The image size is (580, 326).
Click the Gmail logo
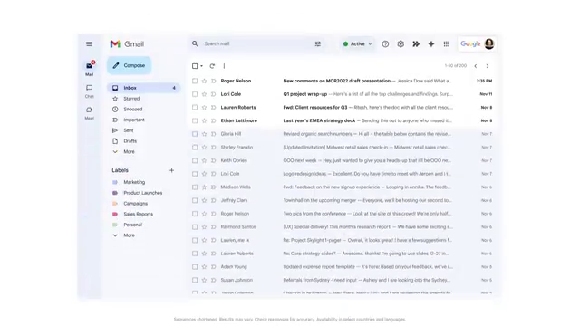pyautogui.click(x=127, y=44)
